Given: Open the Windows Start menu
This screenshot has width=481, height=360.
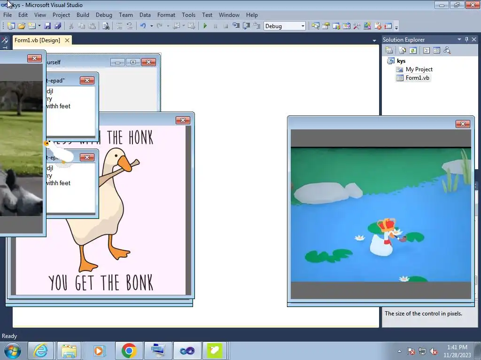Looking at the screenshot, I should [13, 351].
